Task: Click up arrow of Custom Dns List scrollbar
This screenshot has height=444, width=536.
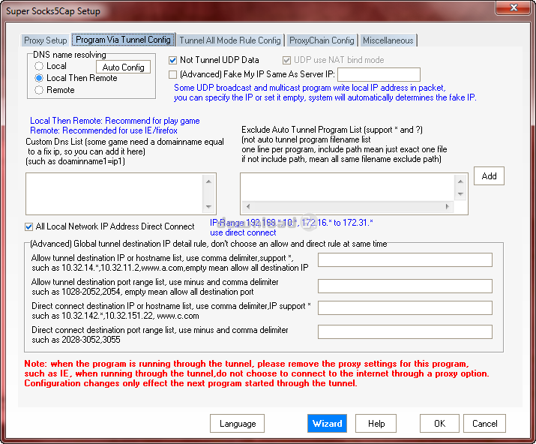Action: tap(208, 181)
